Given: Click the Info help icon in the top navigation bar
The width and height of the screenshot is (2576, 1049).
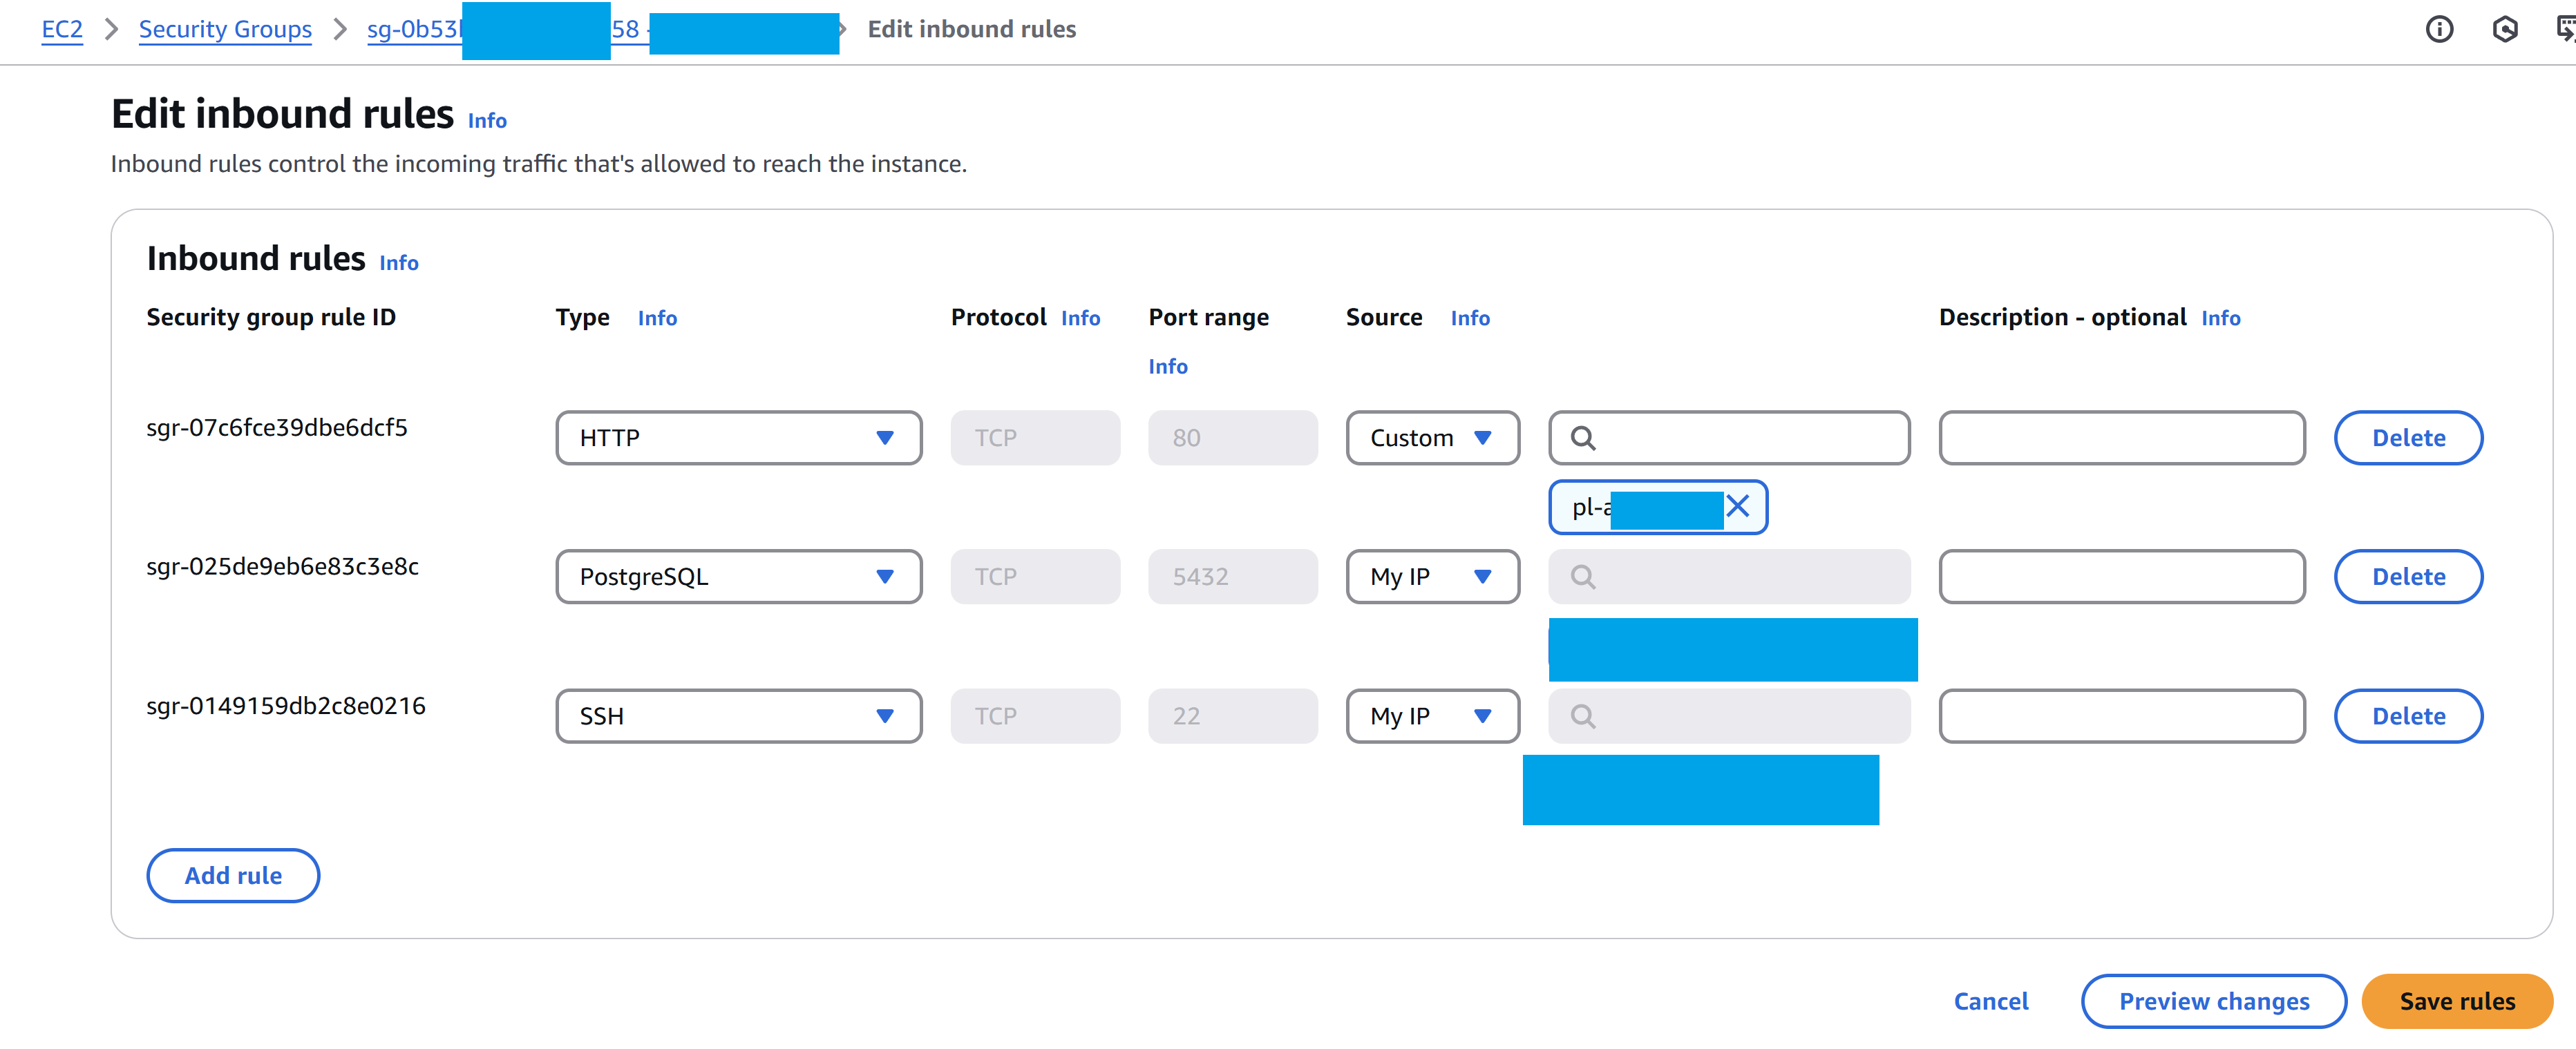Looking at the screenshot, I should coord(2440,29).
